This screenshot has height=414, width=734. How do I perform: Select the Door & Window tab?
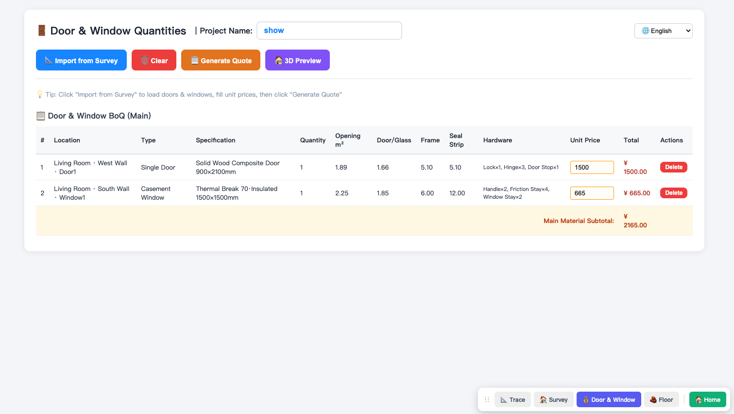tap(609, 399)
